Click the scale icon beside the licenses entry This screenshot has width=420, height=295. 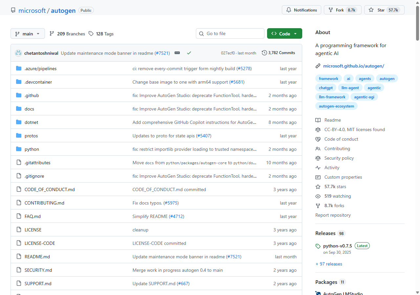coord(318,129)
